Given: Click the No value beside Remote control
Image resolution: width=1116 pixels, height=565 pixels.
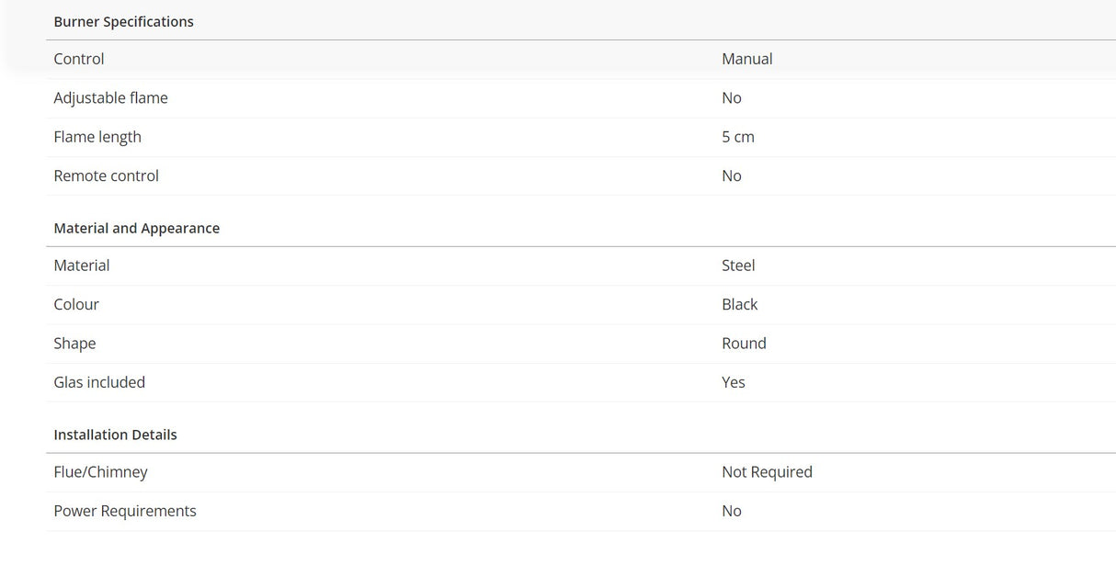Looking at the screenshot, I should pyautogui.click(x=731, y=175).
